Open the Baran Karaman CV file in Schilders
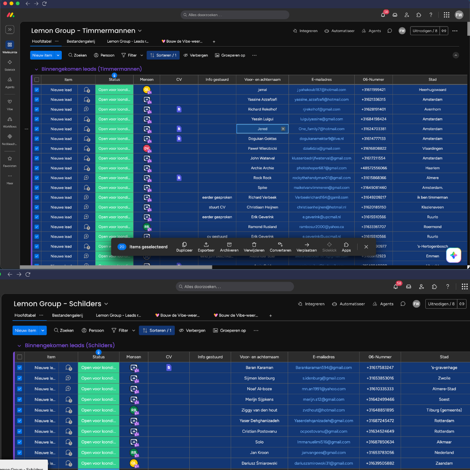This screenshot has height=470, width=470. point(169,367)
